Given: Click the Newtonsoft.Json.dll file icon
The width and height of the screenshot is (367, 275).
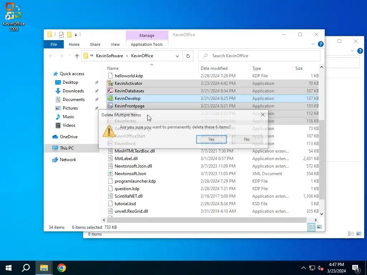Looking at the screenshot, I should point(110,166).
